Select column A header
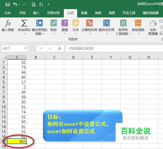 [17, 57]
